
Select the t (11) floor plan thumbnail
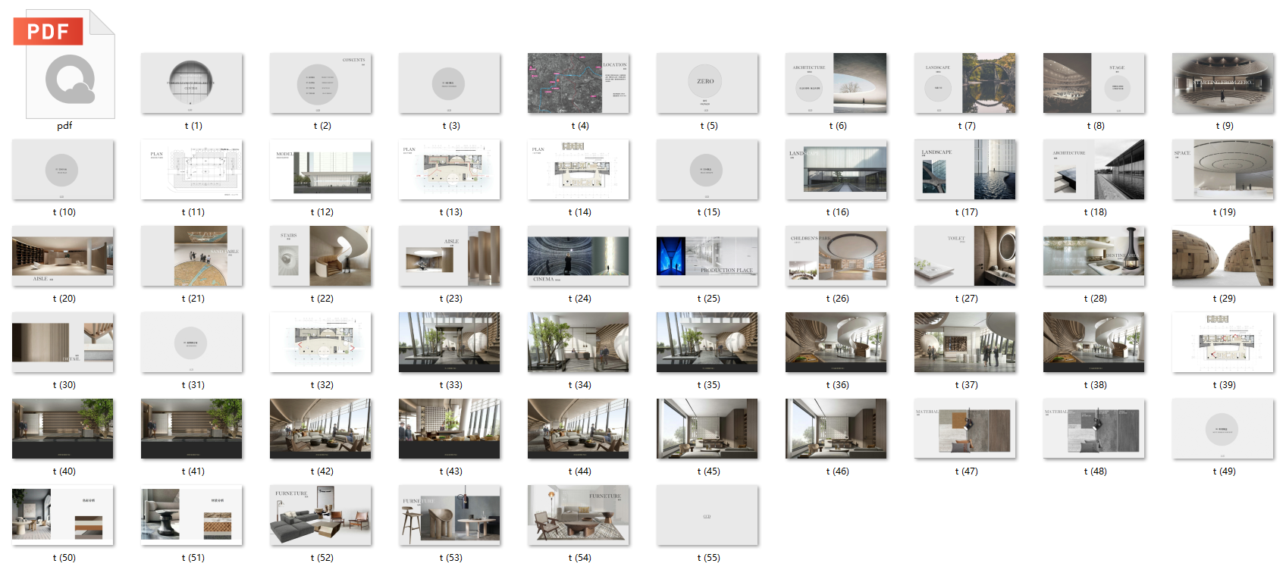click(x=192, y=170)
